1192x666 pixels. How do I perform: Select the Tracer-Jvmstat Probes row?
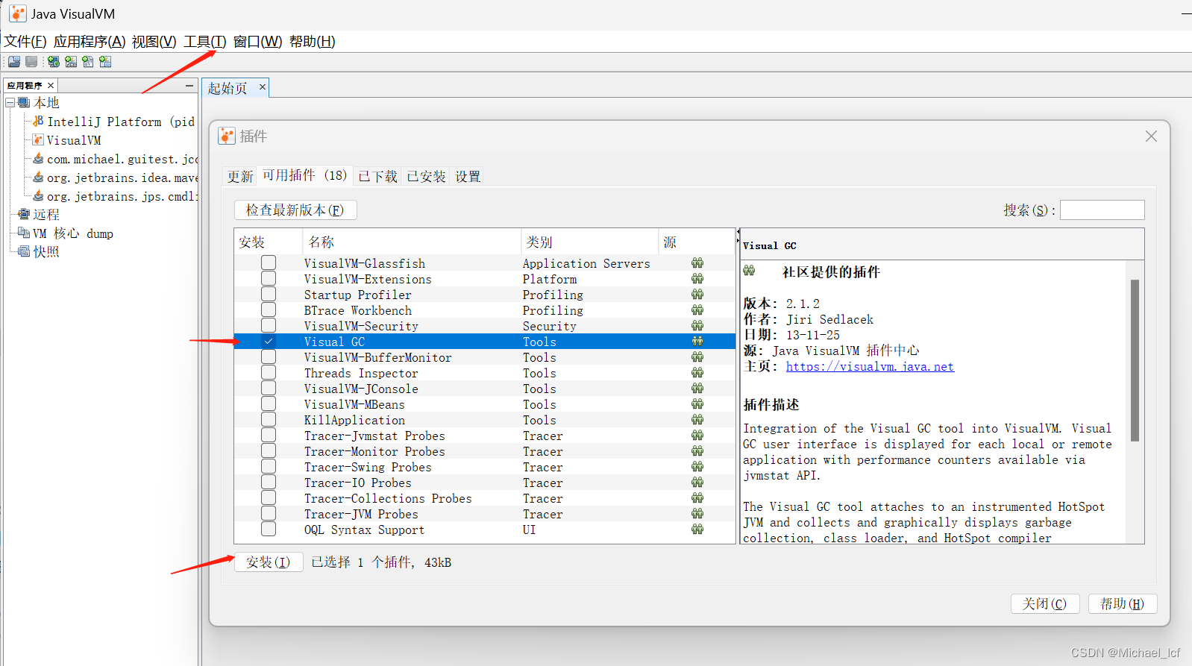(x=485, y=436)
